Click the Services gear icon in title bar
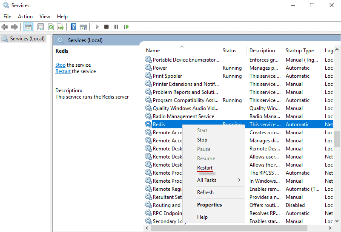 pyautogui.click(x=6, y=5)
